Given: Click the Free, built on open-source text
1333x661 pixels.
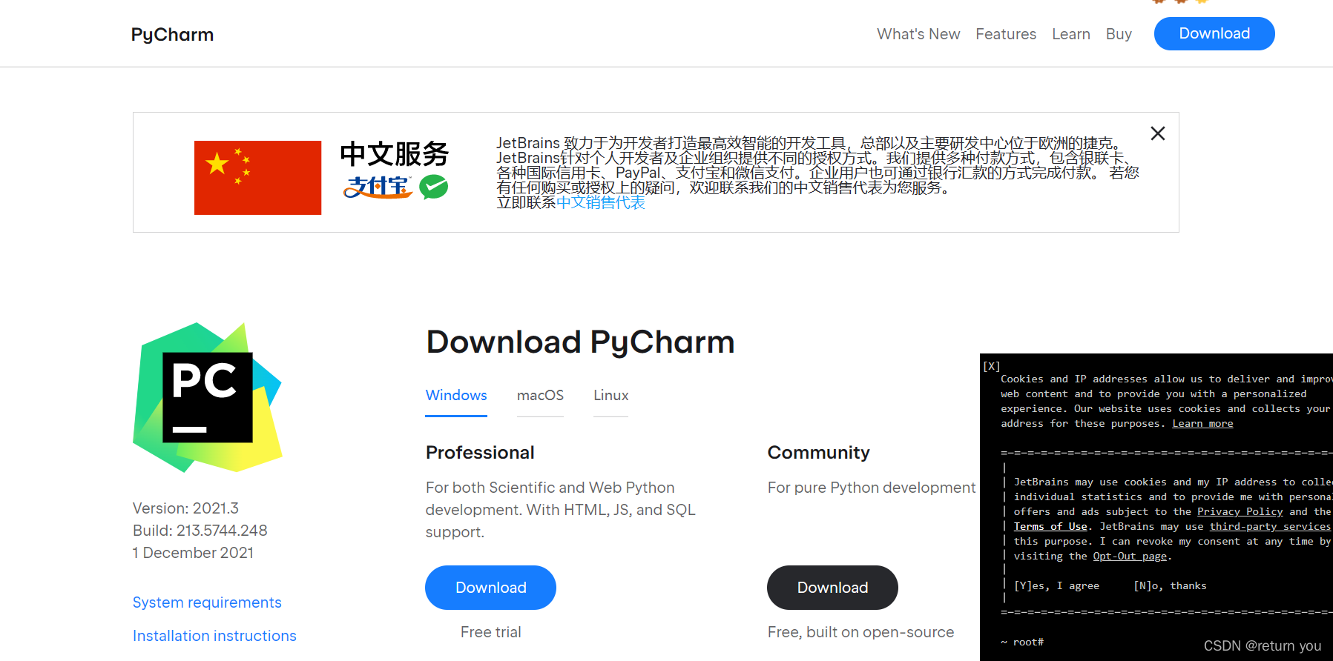Looking at the screenshot, I should pos(860,632).
